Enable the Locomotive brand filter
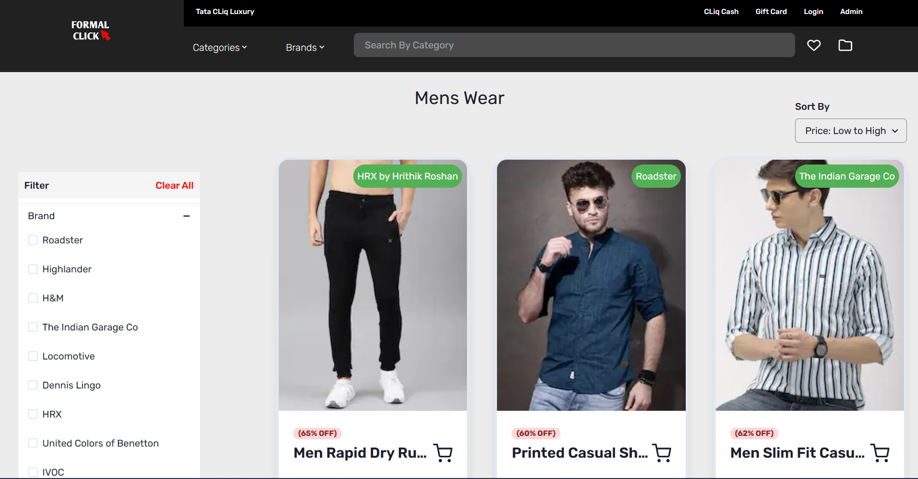The width and height of the screenshot is (918, 479). click(33, 356)
